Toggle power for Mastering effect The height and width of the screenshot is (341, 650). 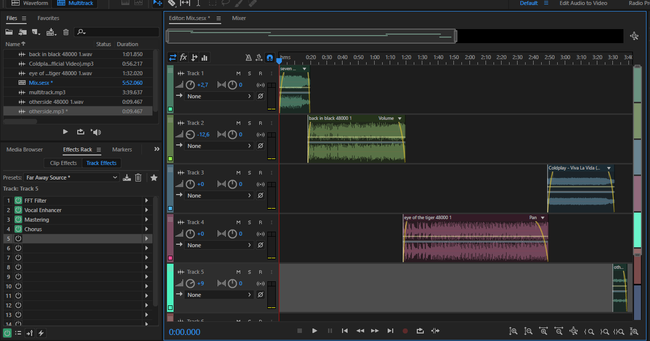pyautogui.click(x=18, y=220)
